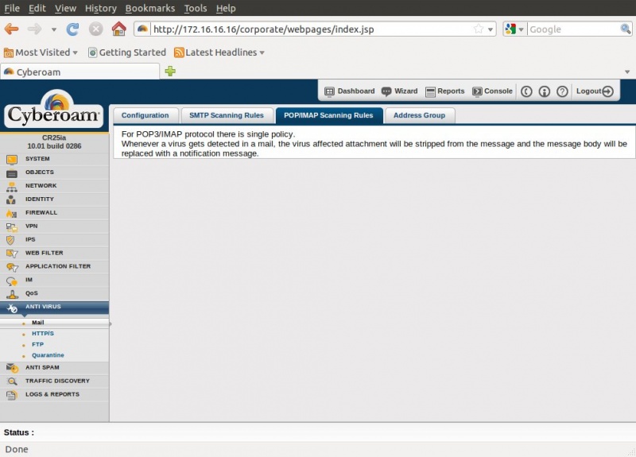Open the Wizard icon
This screenshot has height=457, width=636.
tap(386, 91)
